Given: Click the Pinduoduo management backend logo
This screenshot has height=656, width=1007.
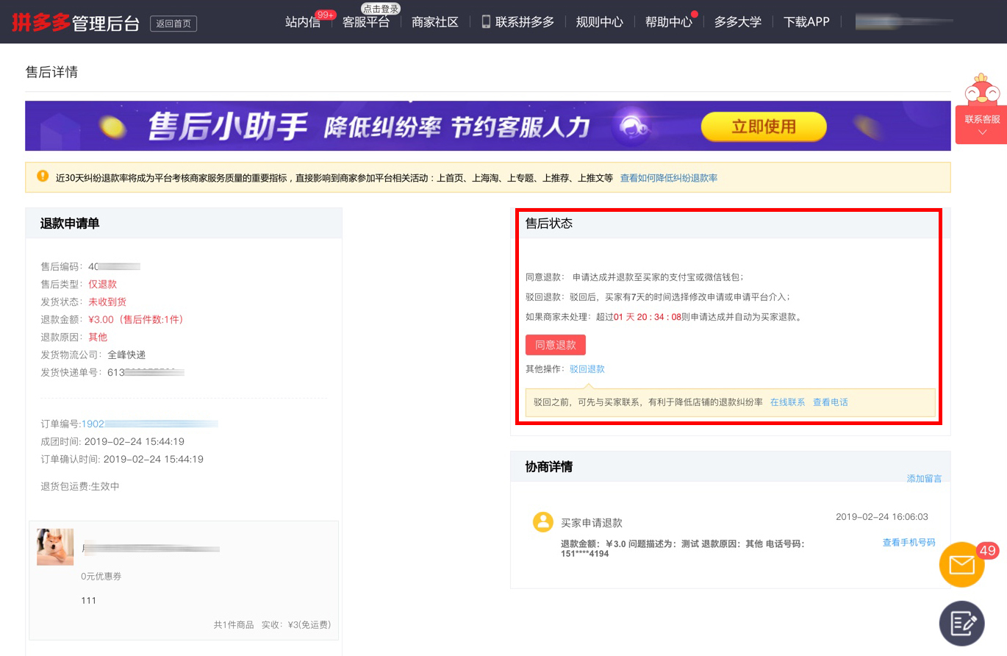Looking at the screenshot, I should (76, 22).
